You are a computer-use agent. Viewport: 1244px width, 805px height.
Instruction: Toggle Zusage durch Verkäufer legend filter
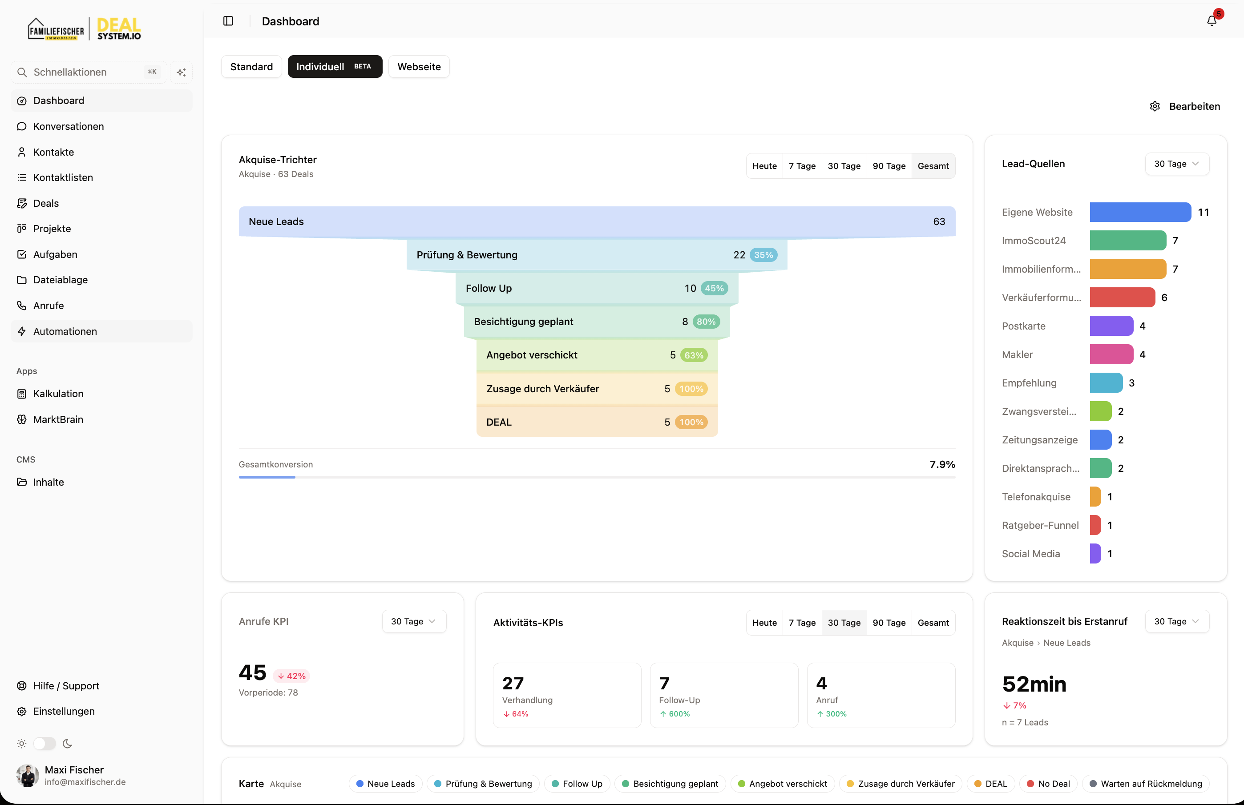click(901, 784)
